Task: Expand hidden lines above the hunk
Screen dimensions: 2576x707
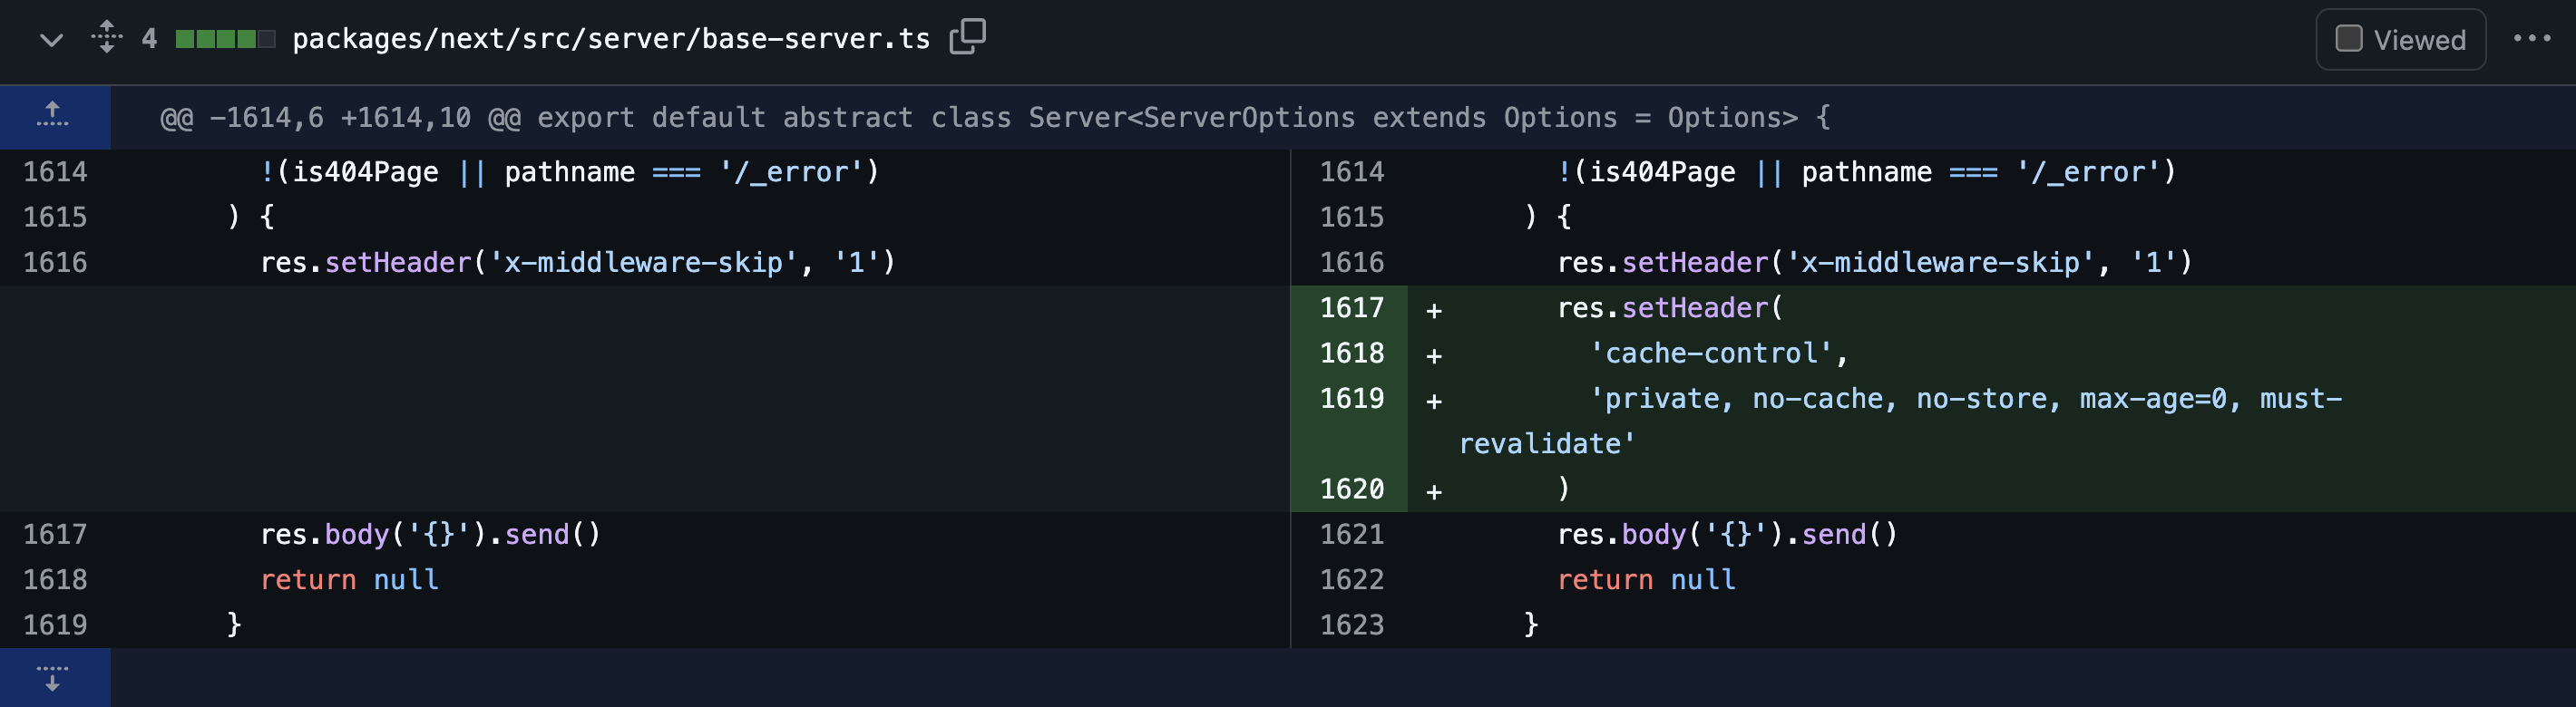Action: pyautogui.click(x=54, y=117)
